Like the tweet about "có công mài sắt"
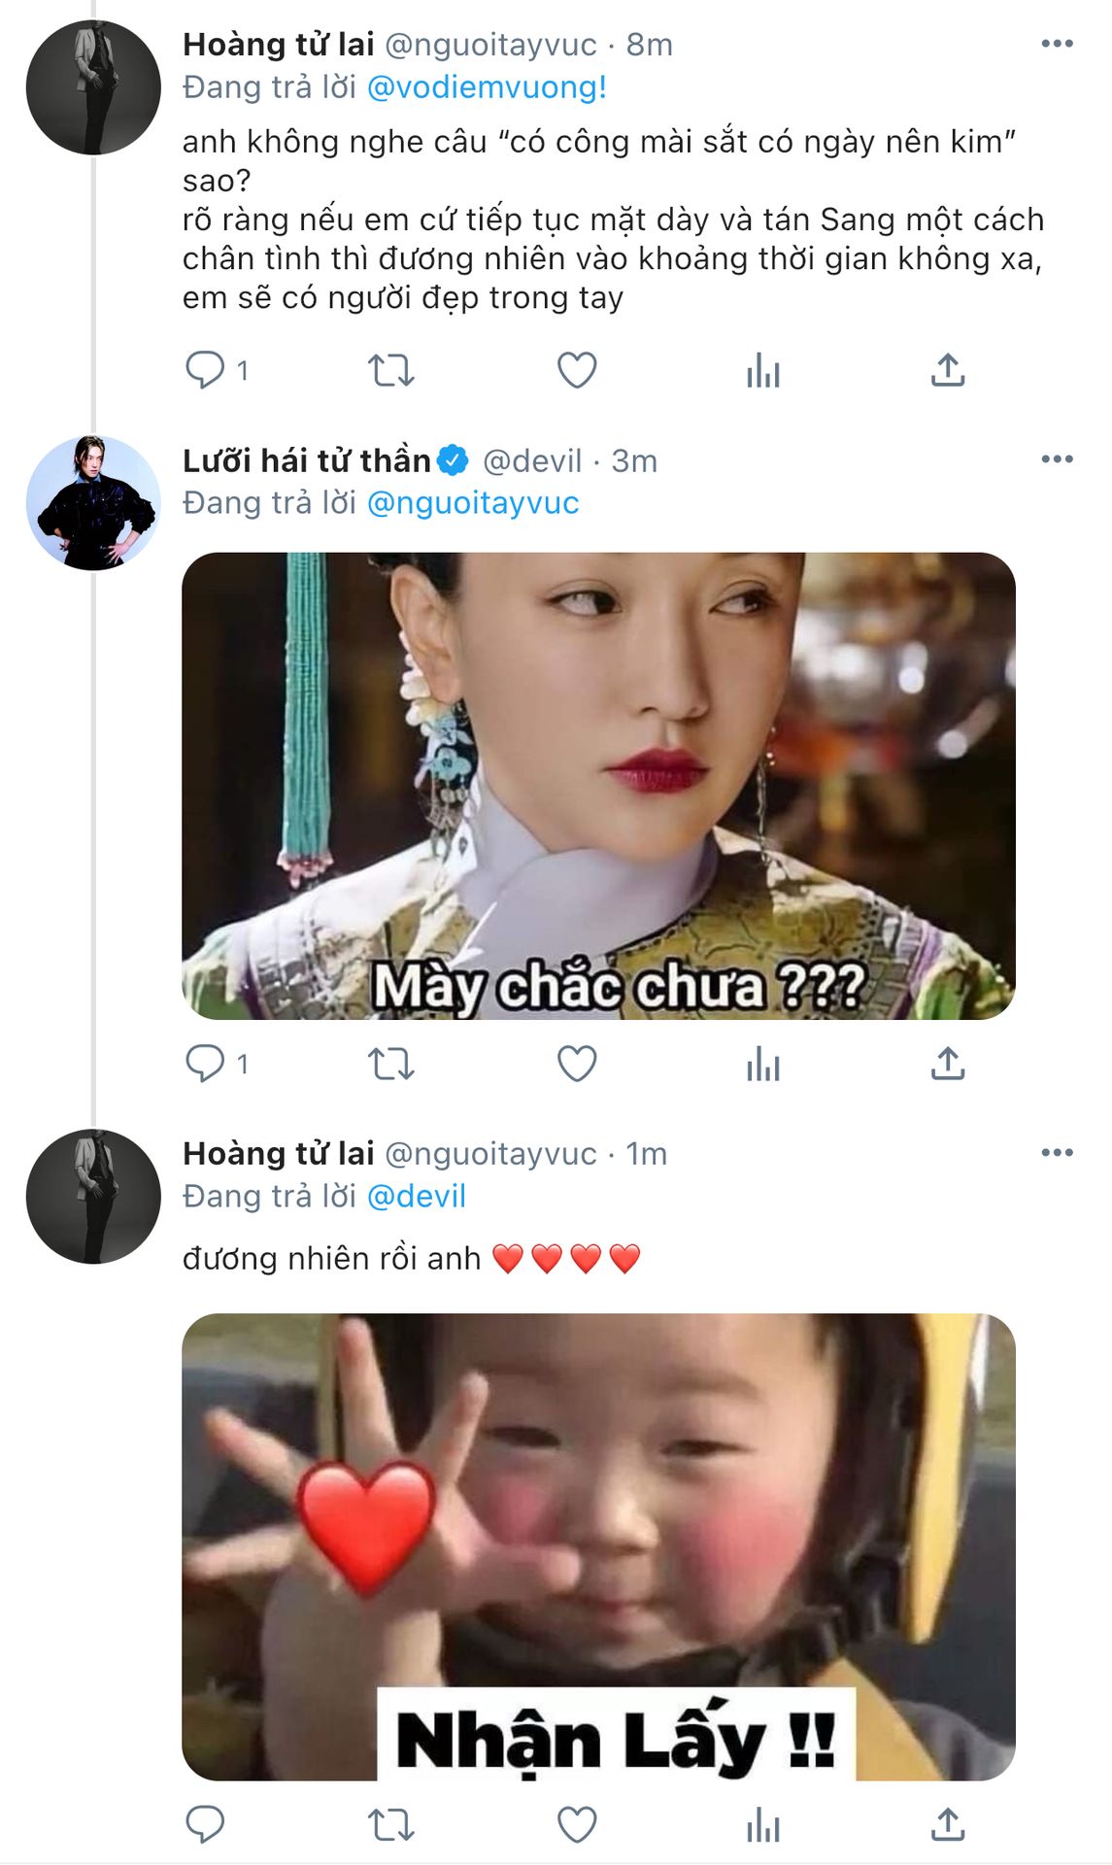Image resolution: width=1112 pixels, height=1865 pixels. (576, 370)
